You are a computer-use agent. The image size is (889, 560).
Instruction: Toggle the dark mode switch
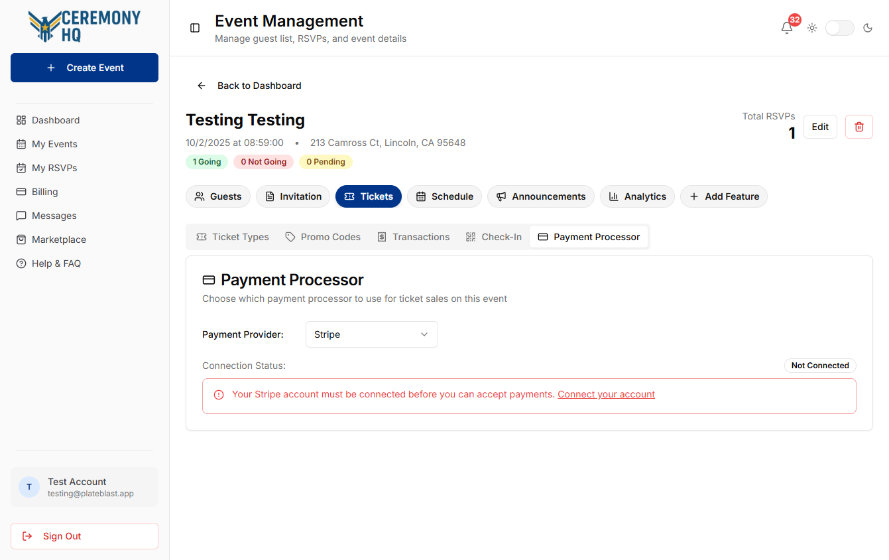pos(840,28)
